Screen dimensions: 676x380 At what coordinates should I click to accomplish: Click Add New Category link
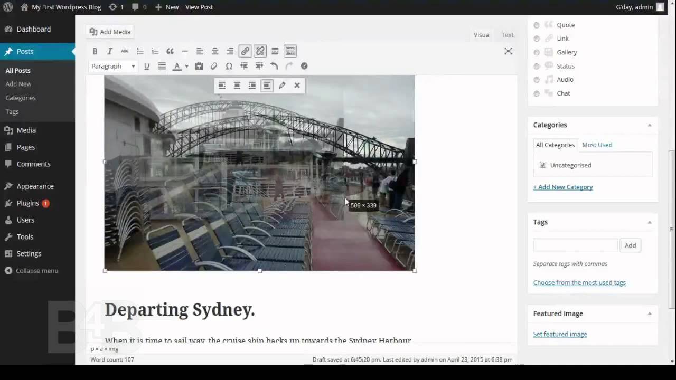(x=563, y=187)
